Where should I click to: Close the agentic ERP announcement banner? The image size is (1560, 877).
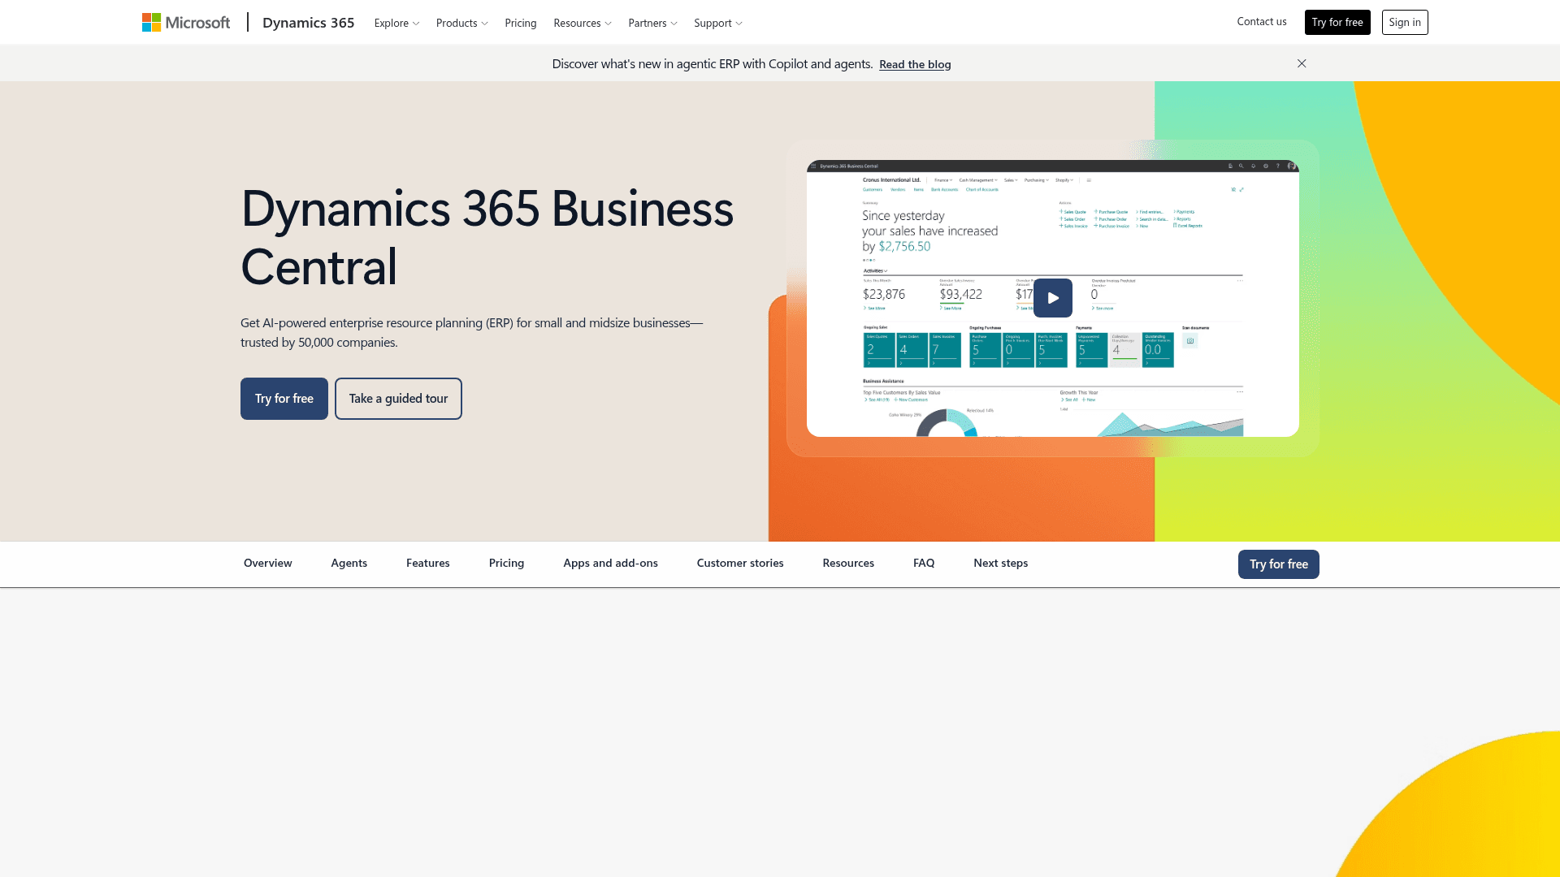(x=1302, y=63)
